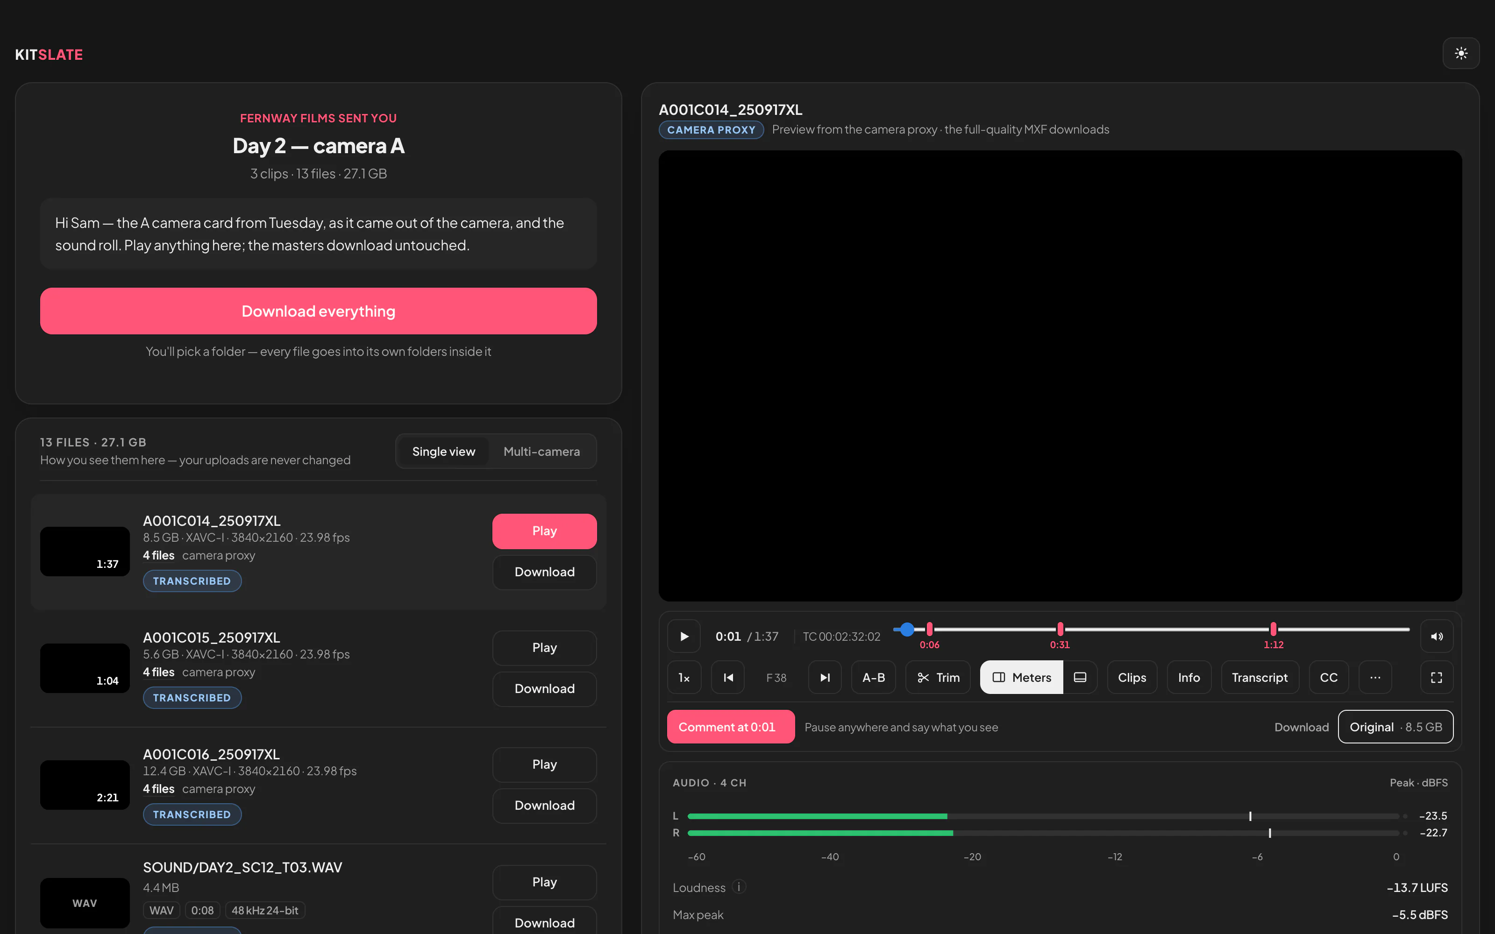Jump to the 0:06 timeline marker
1495x934 pixels.
pos(929,630)
